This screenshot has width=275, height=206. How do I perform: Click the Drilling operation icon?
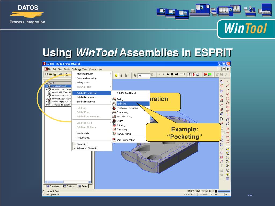tap(114, 121)
